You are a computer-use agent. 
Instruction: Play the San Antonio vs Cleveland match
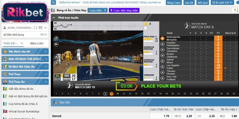pyautogui.click(x=162, y=50)
